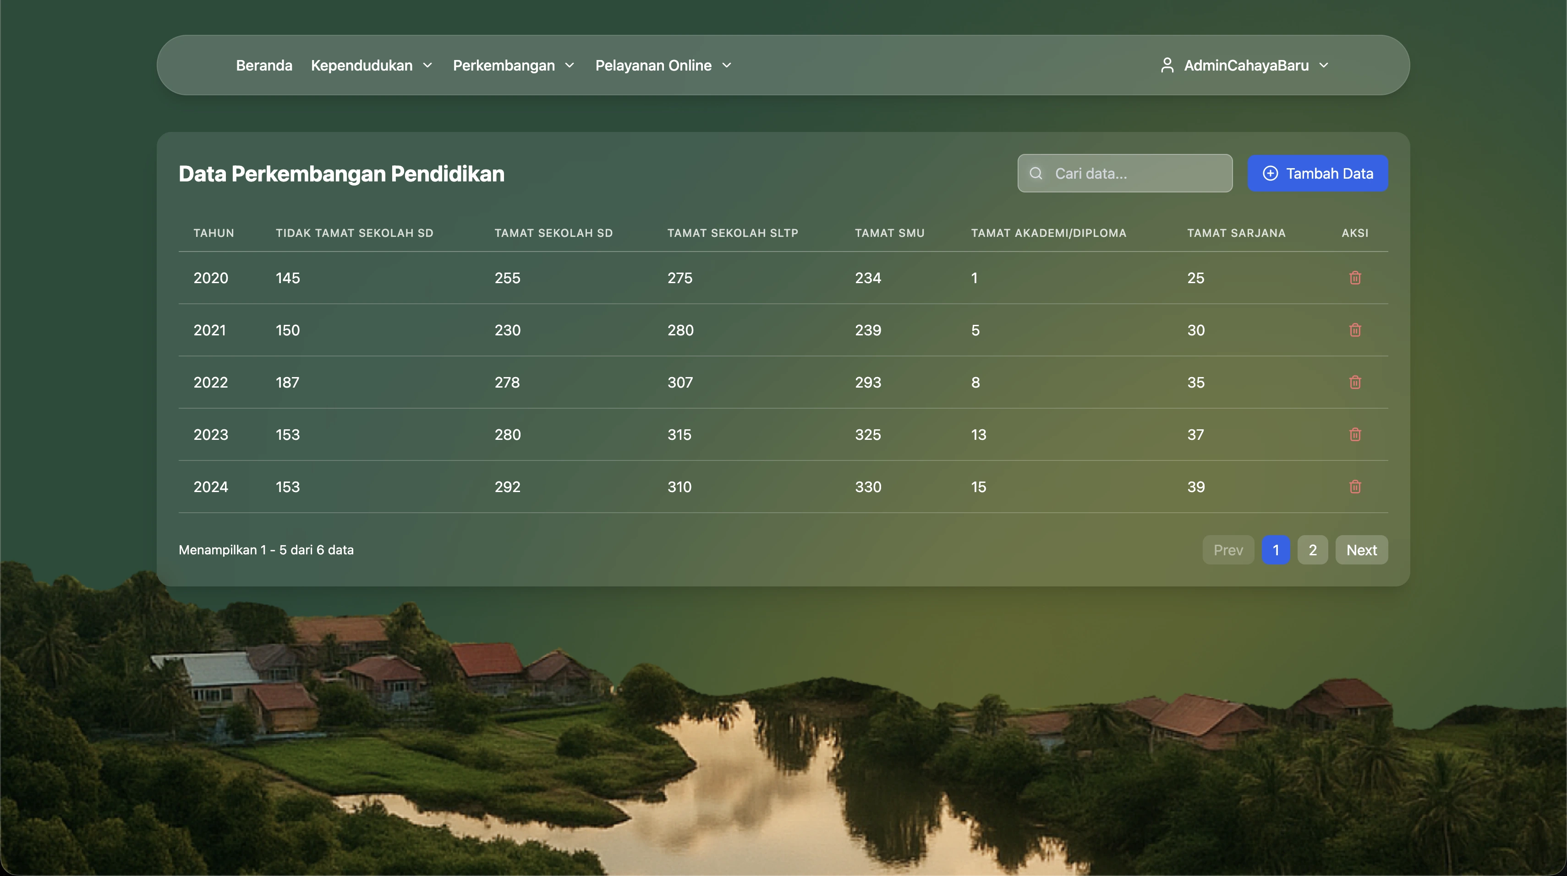Expand the Kependudukan chevron
The image size is (1567, 876).
point(427,65)
